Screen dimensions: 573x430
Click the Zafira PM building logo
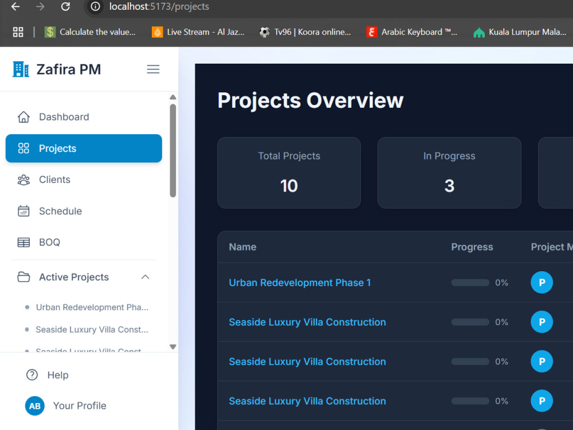(21, 69)
